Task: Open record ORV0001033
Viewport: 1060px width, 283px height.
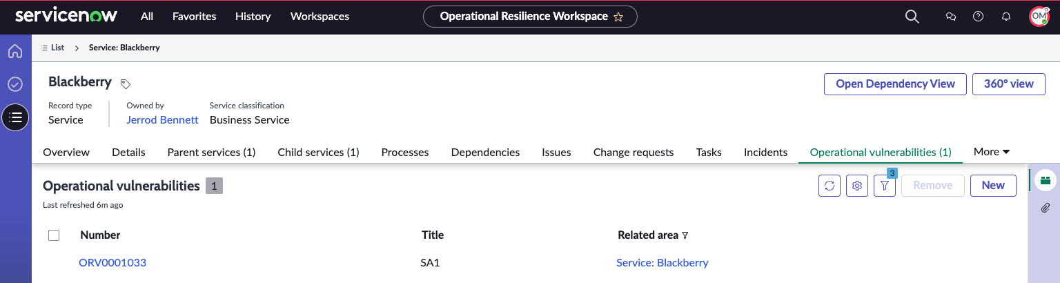Action: click(x=112, y=263)
